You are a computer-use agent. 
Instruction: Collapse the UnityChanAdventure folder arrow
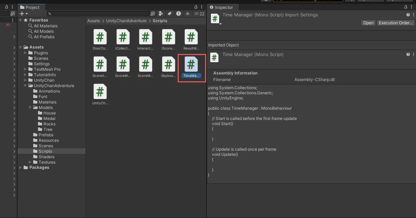tap(25, 86)
